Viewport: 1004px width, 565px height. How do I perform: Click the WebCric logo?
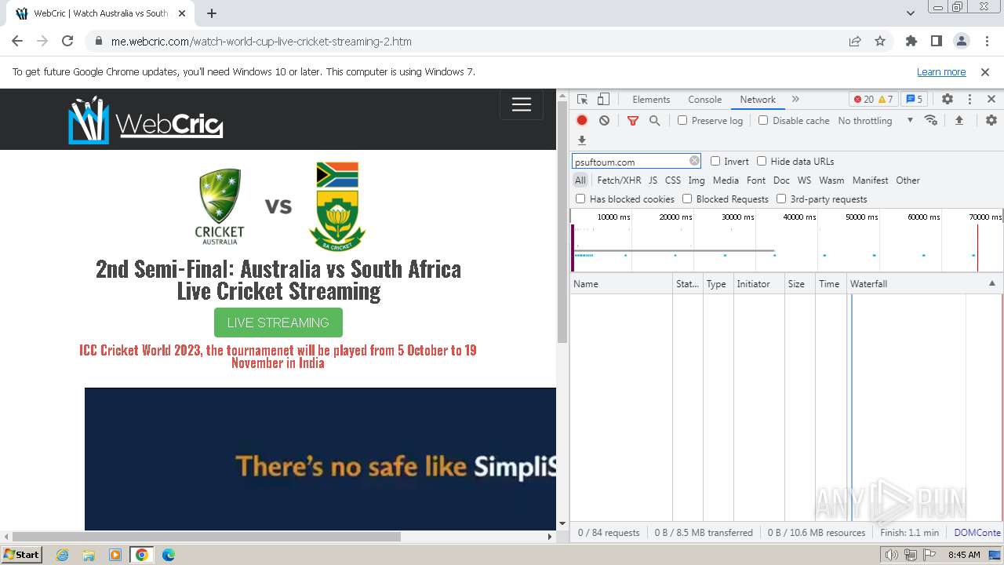(x=146, y=120)
